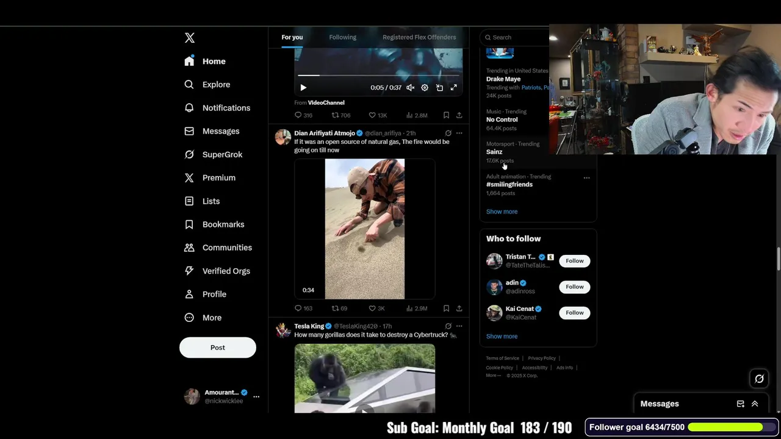Click the Verified Orgs lightning icon
The height and width of the screenshot is (439, 781).
click(x=189, y=271)
